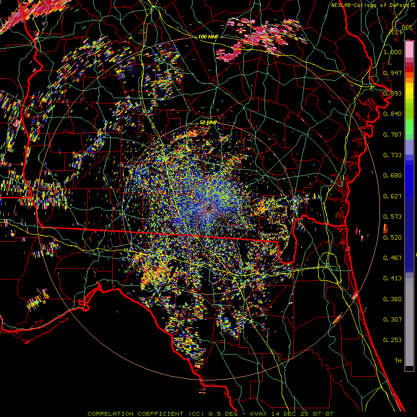Click the 0.893 scale value
The image size is (417, 417).
click(392, 93)
